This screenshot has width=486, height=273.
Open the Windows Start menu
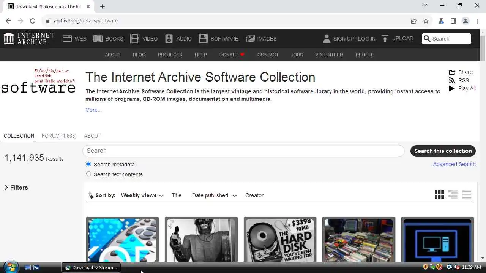(x=11, y=267)
